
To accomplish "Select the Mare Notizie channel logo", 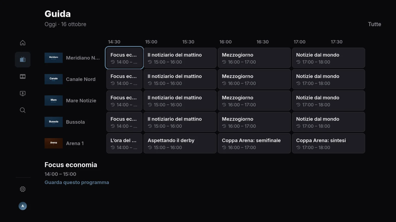I will [54, 101].
